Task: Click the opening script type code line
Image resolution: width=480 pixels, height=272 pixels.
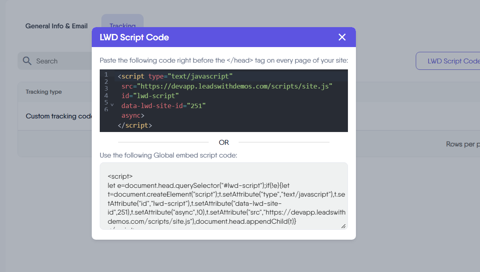Action: [175, 76]
